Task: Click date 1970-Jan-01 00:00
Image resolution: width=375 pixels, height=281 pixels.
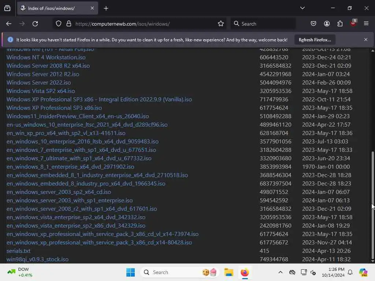Action: tap(326, 167)
